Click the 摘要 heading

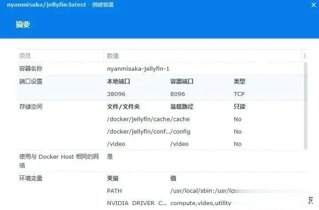pyautogui.click(x=23, y=25)
